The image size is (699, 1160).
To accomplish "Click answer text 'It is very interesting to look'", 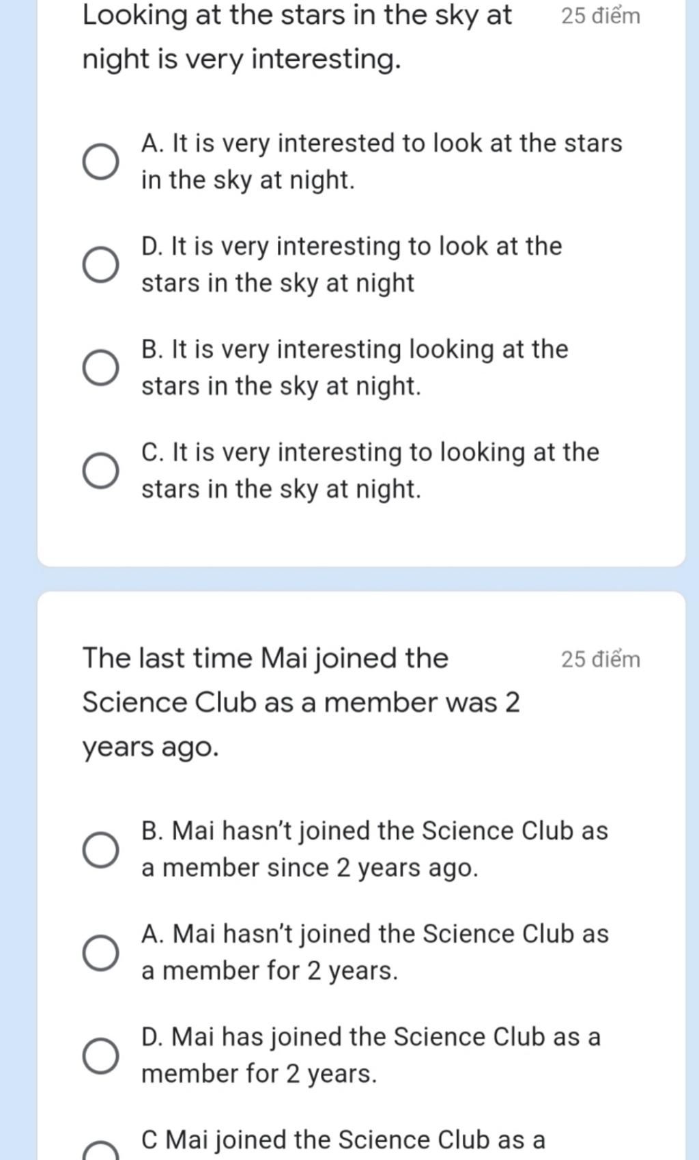I will (352, 265).
